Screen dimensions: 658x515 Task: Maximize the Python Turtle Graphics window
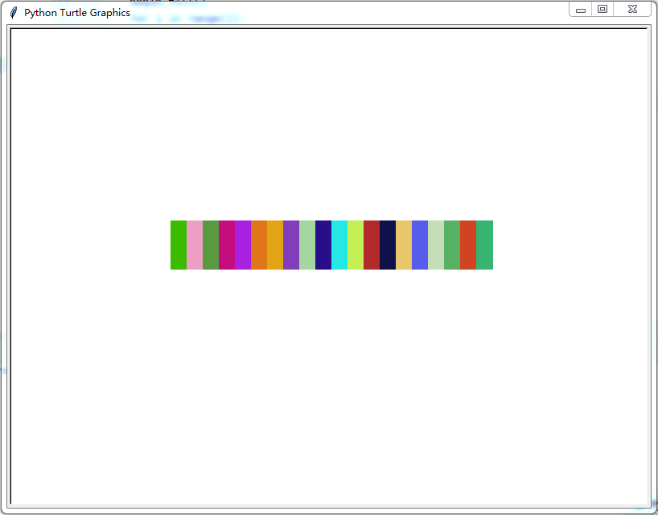[602, 9]
